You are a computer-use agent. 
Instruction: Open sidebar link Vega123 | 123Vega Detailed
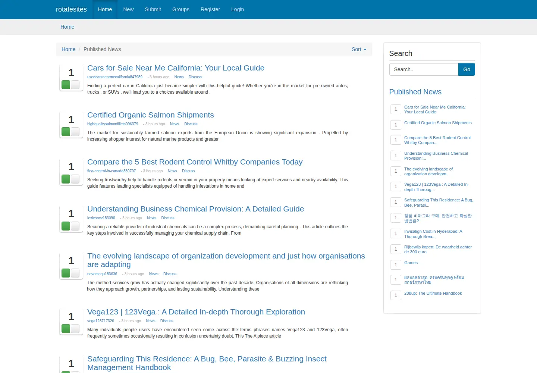437,187
